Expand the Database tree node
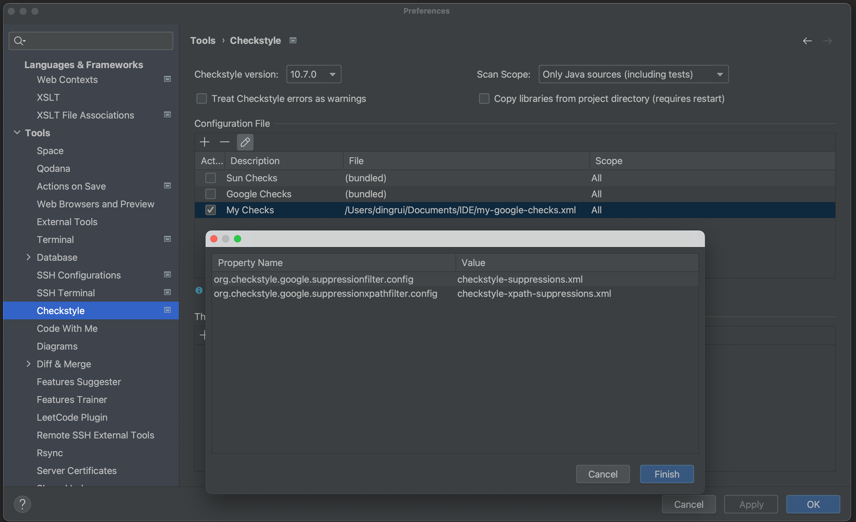 point(28,257)
